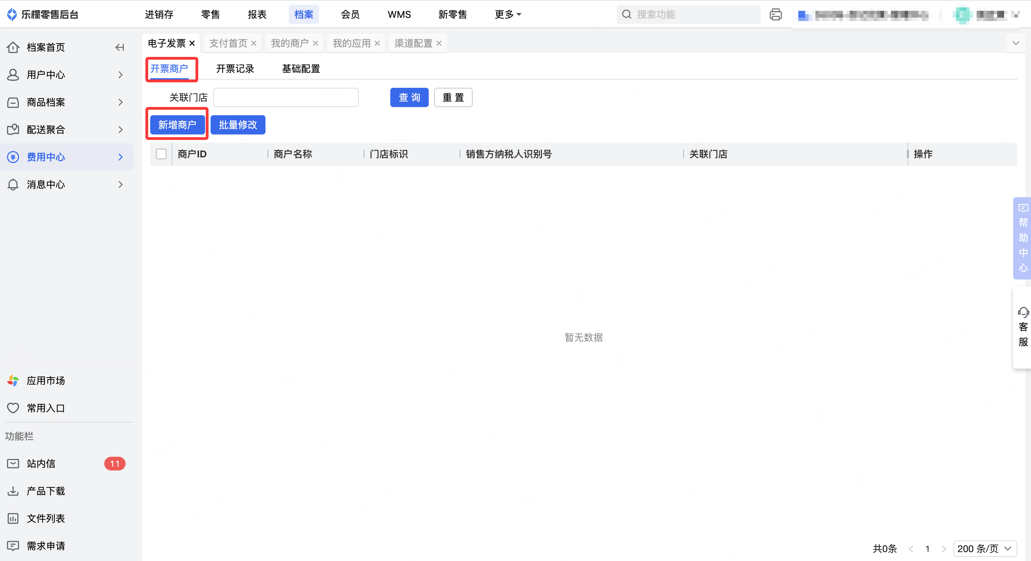The image size is (1031, 561).
Task: Click the 关联门店 input field
Action: pos(286,97)
